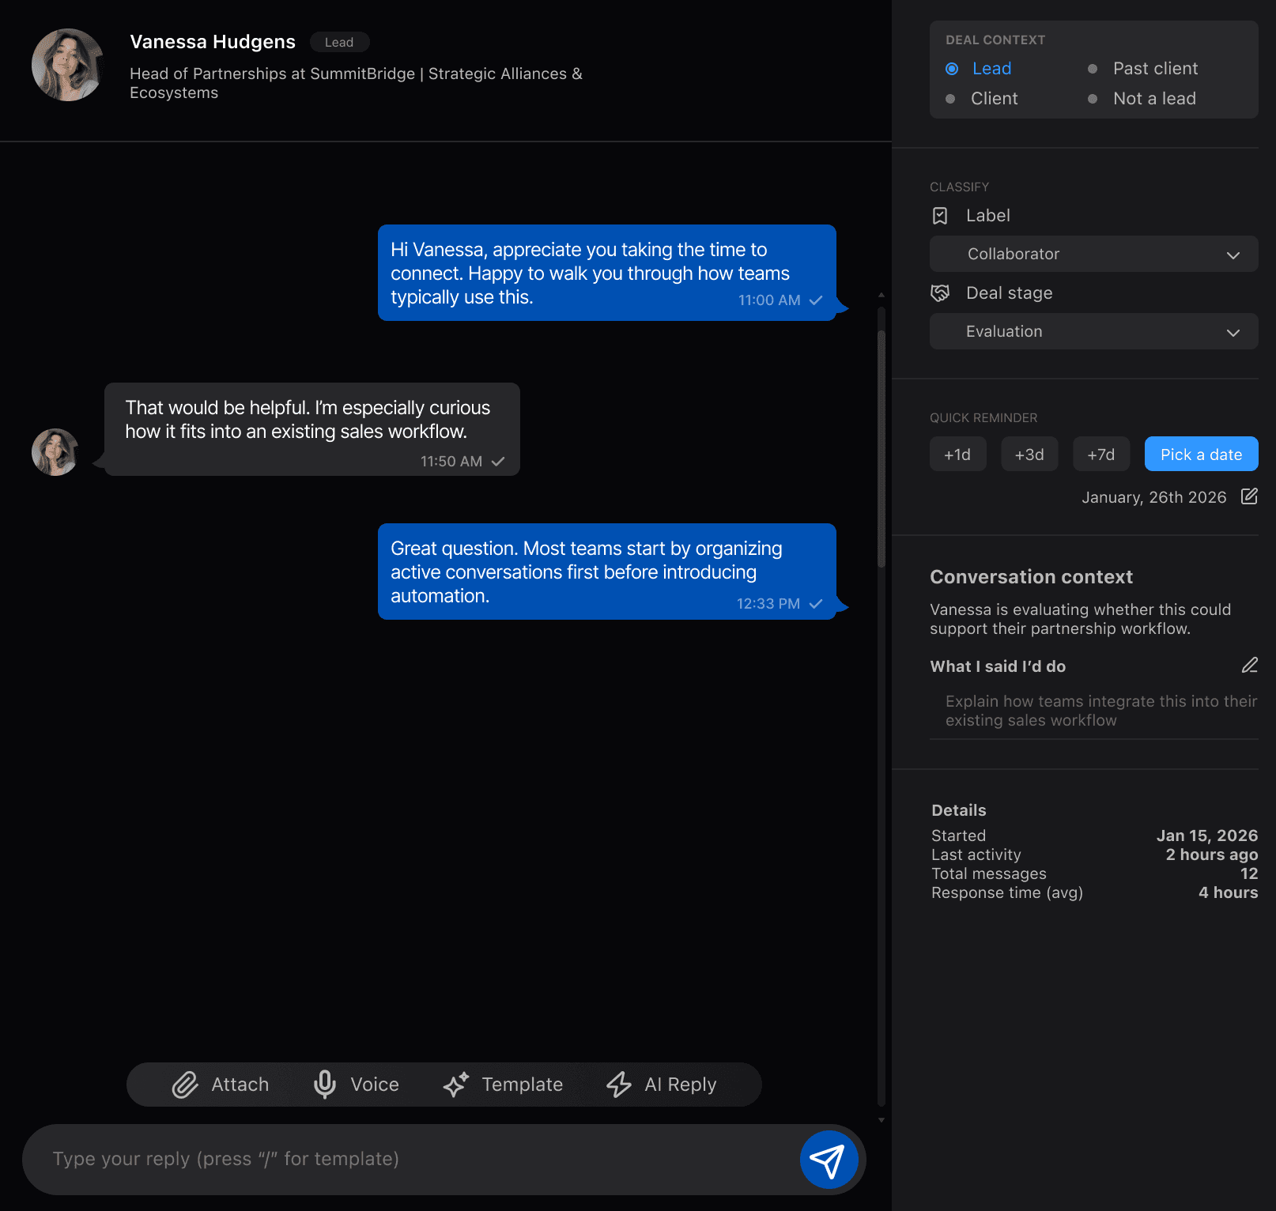Expand the Evaluation deal stage dropdown

tap(1093, 331)
